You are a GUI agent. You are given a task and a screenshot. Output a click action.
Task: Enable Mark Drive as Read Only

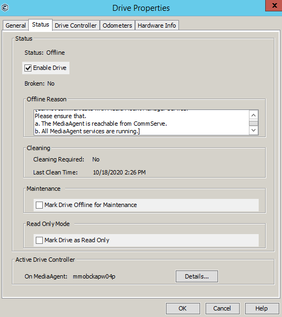click(x=39, y=240)
